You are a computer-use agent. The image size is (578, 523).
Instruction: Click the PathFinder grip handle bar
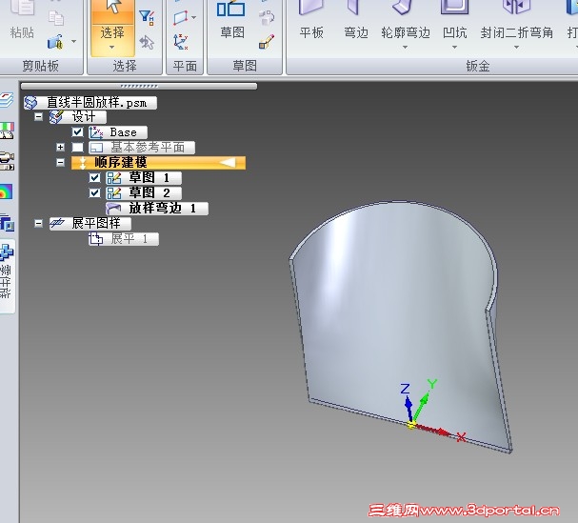click(139, 87)
